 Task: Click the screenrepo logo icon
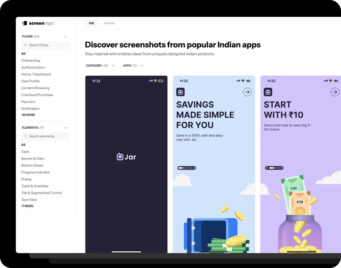tap(25, 23)
